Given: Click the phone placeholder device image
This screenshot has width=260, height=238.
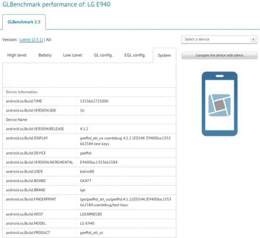Looking at the screenshot, I should [220, 104].
